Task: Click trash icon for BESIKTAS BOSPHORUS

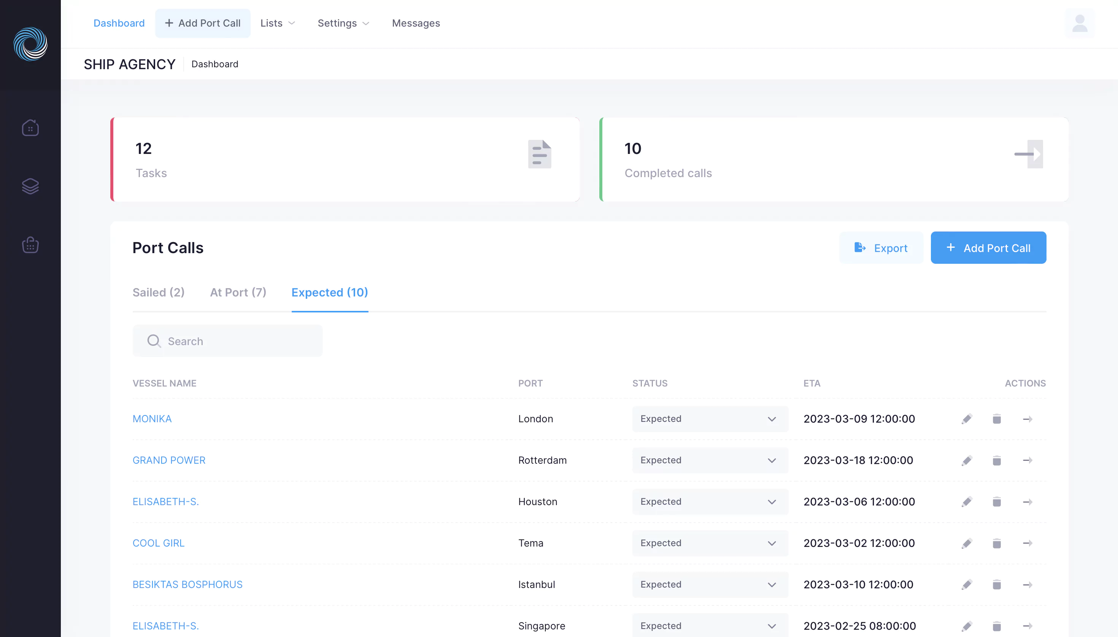Action: click(x=997, y=585)
